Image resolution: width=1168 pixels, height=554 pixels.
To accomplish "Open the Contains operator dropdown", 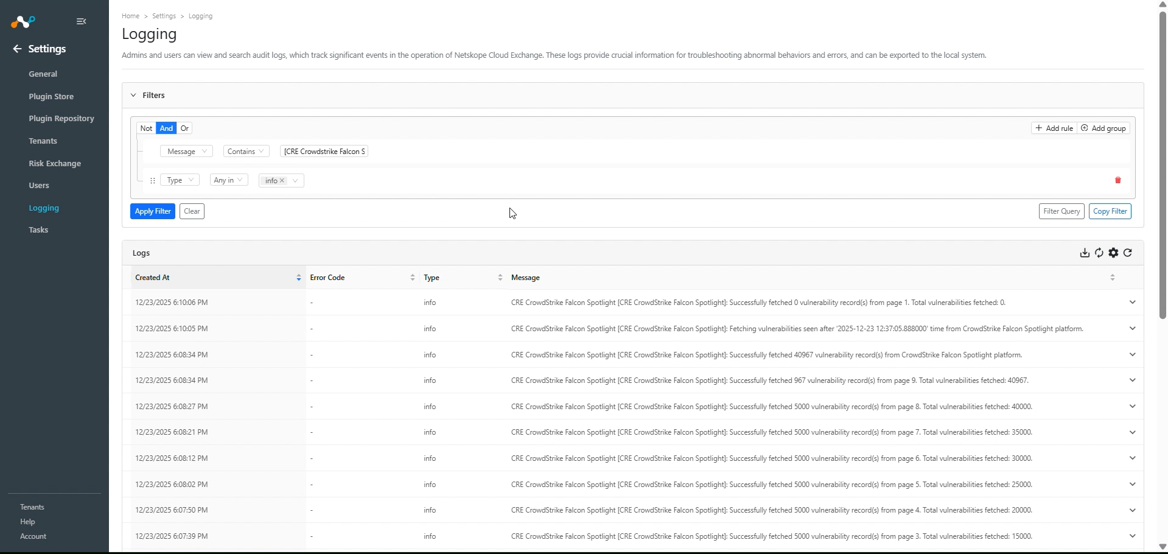I will tap(246, 152).
